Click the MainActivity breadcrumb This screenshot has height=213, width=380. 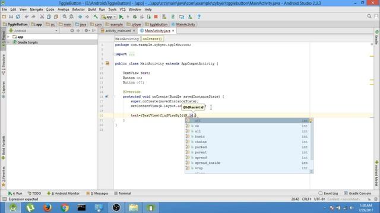(x=183, y=24)
